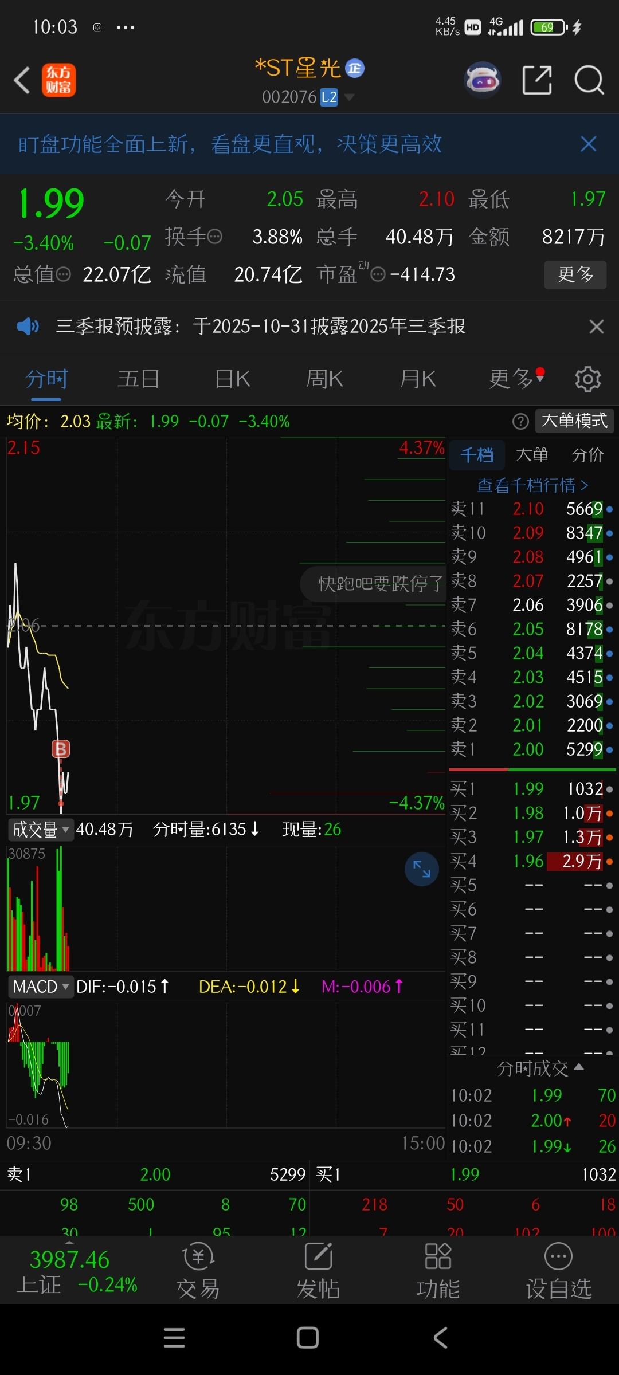Tap info icon beside 市盈
The height and width of the screenshot is (1375, 619).
[x=378, y=274]
